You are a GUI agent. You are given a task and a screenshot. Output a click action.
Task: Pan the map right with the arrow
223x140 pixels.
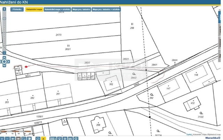[x=9, y=62]
